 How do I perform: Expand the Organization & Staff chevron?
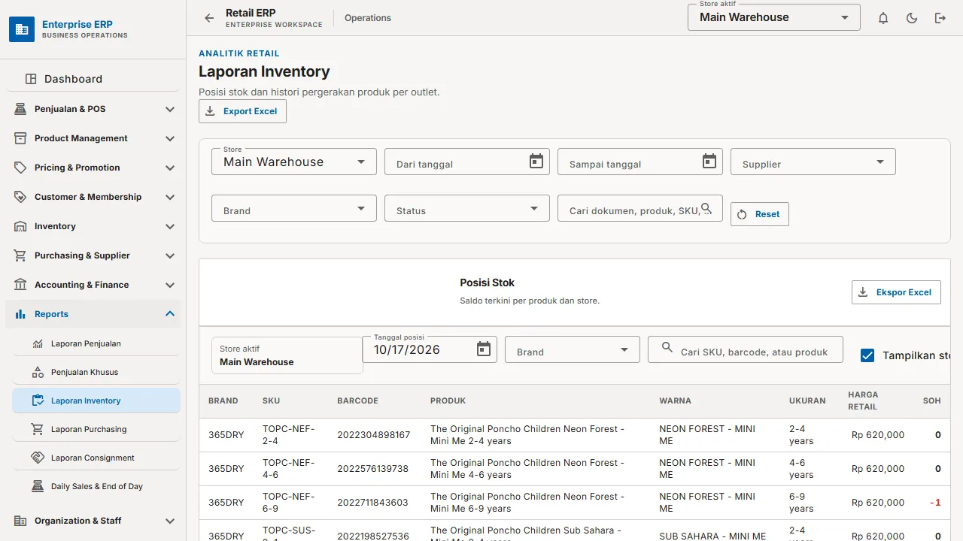170,521
